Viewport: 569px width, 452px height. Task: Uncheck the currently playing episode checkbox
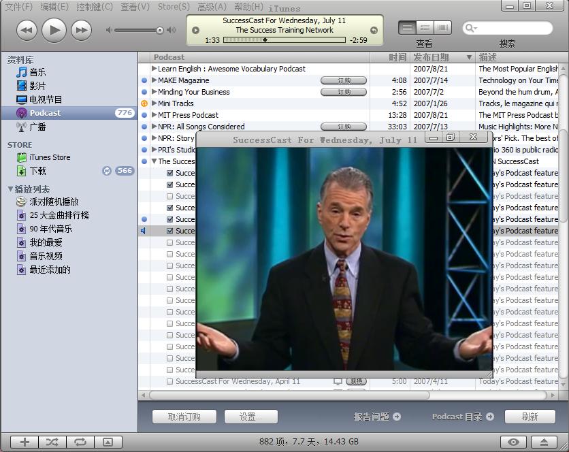(x=170, y=231)
